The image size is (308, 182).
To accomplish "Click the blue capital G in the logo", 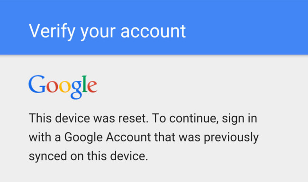I will pos(37,84).
